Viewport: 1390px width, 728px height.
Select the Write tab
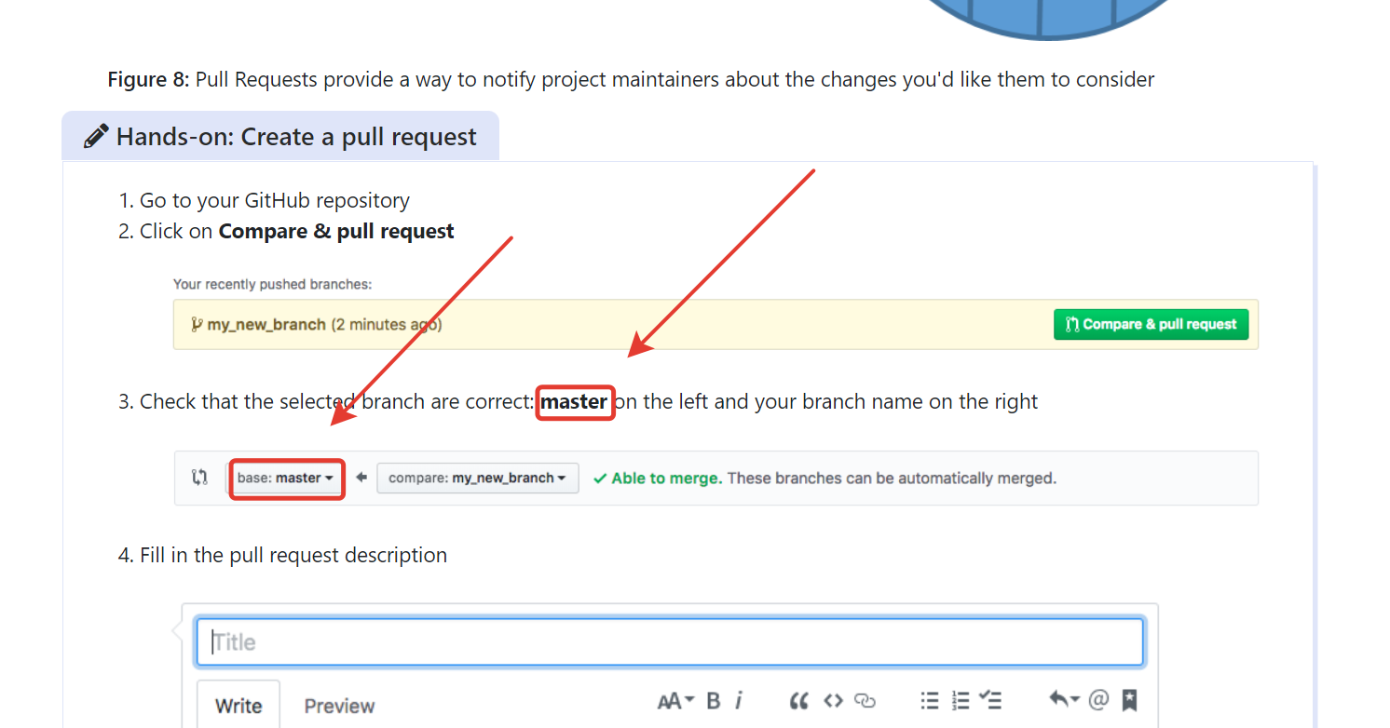pos(238,706)
